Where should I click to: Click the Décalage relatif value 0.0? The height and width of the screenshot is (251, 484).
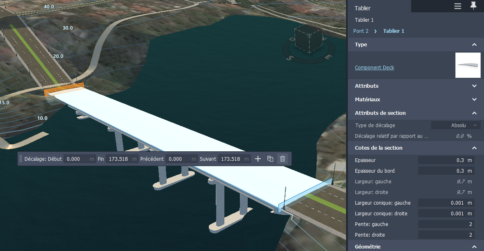click(459, 136)
